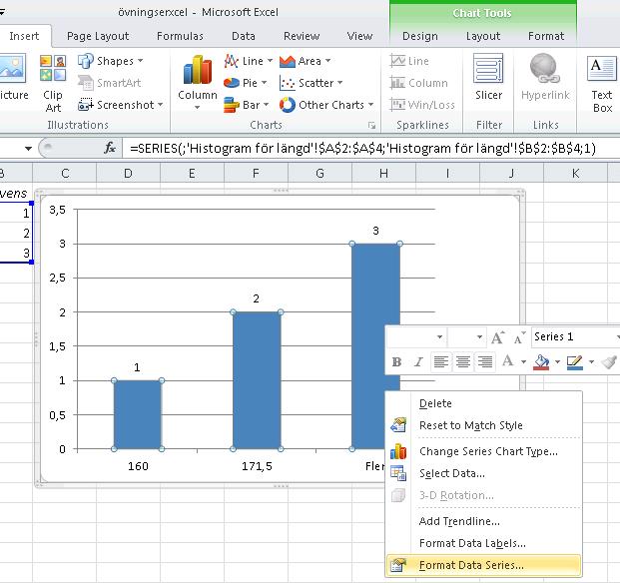Expand the Screenshot dropdown arrow
Viewport: 620px width, 583px height.
pyautogui.click(x=160, y=105)
